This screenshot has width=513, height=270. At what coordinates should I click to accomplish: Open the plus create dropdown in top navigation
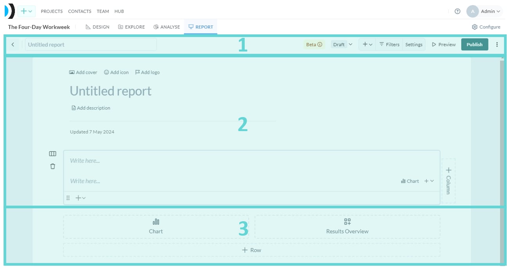(x=27, y=11)
